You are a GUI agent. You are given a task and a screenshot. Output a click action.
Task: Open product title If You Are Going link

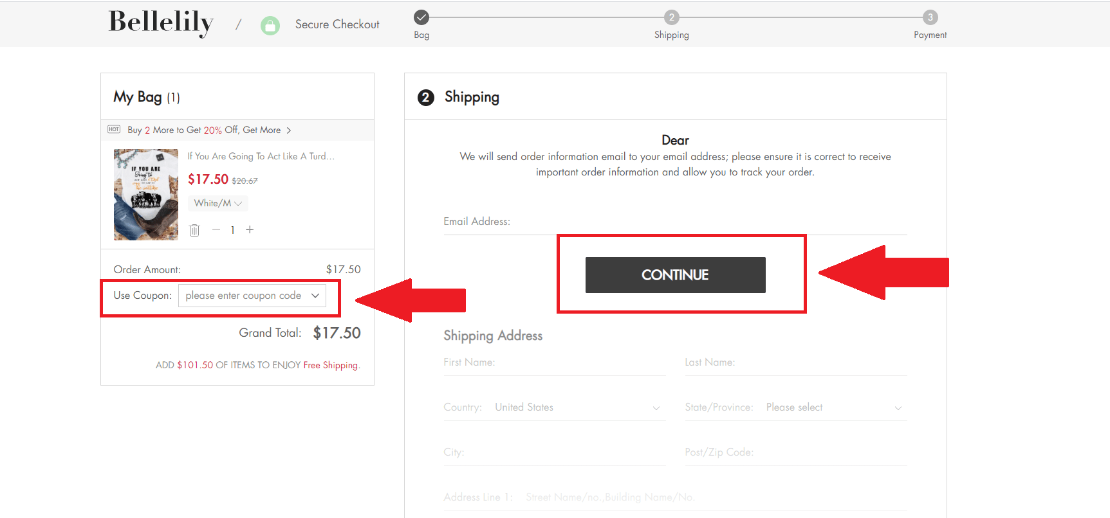tap(261, 156)
